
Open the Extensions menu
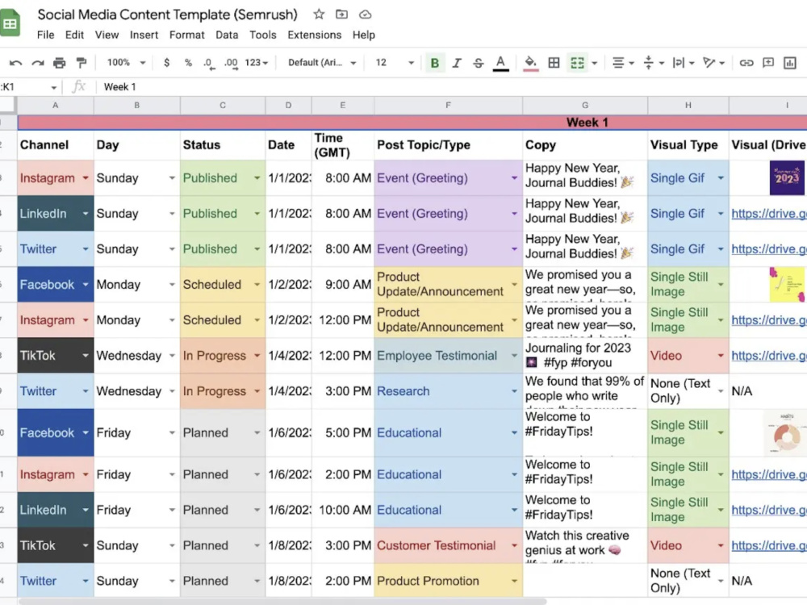(x=315, y=35)
